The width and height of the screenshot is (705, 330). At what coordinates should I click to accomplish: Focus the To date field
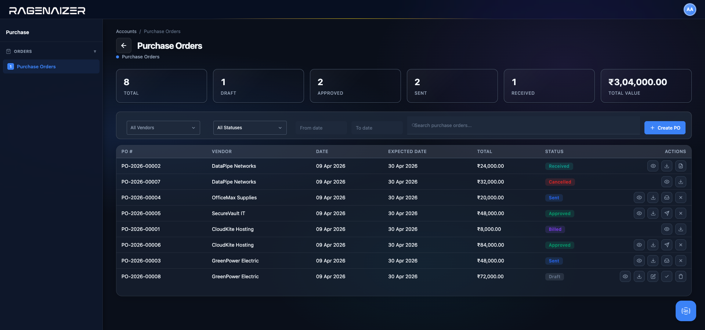377,128
